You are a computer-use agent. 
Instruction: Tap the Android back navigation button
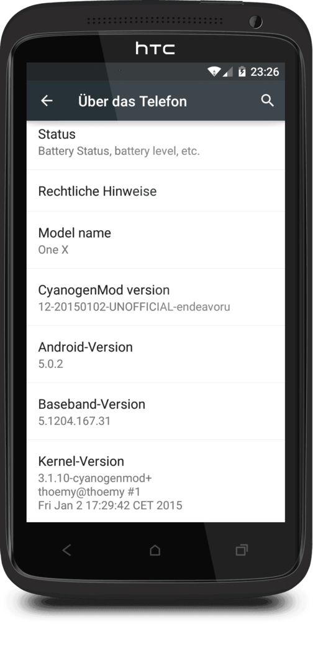[x=66, y=550]
